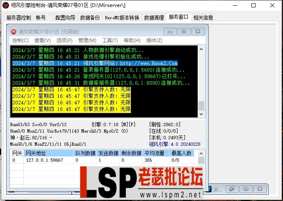Click MonG0/1/6 MonP2/11/11 status line
Image resolution: width=283 pixels, height=201 pixels.
pyautogui.click(x=48, y=144)
